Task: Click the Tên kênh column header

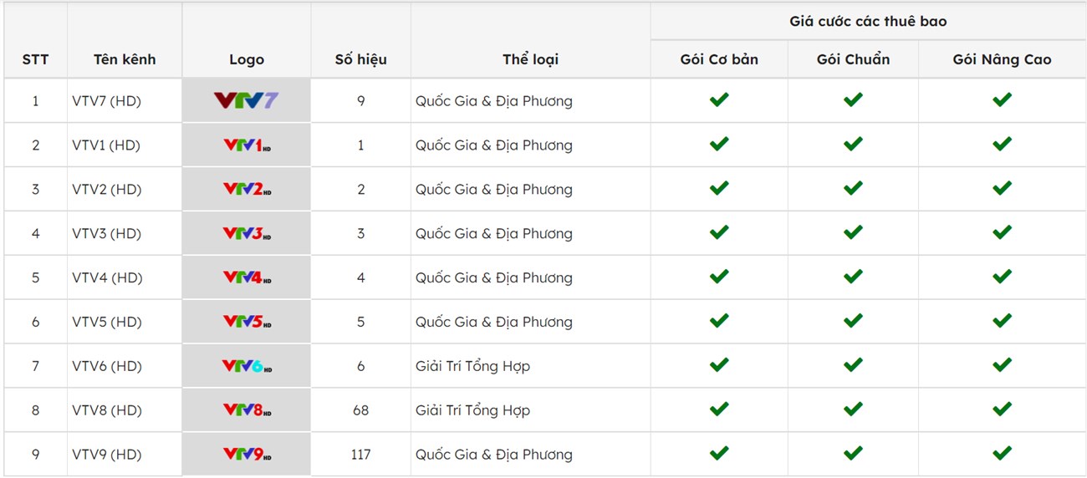Action: click(125, 59)
